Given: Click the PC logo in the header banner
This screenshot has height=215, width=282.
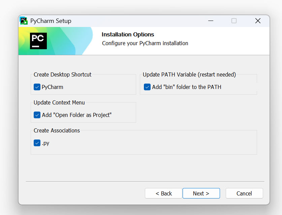Looking at the screenshot, I should coord(38,40).
